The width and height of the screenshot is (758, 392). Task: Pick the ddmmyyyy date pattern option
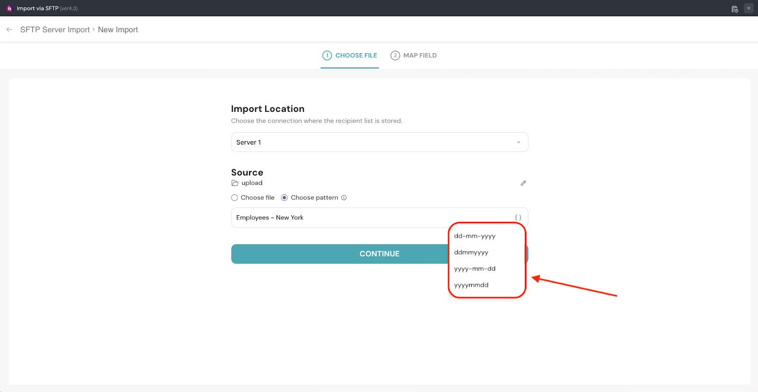(x=471, y=252)
